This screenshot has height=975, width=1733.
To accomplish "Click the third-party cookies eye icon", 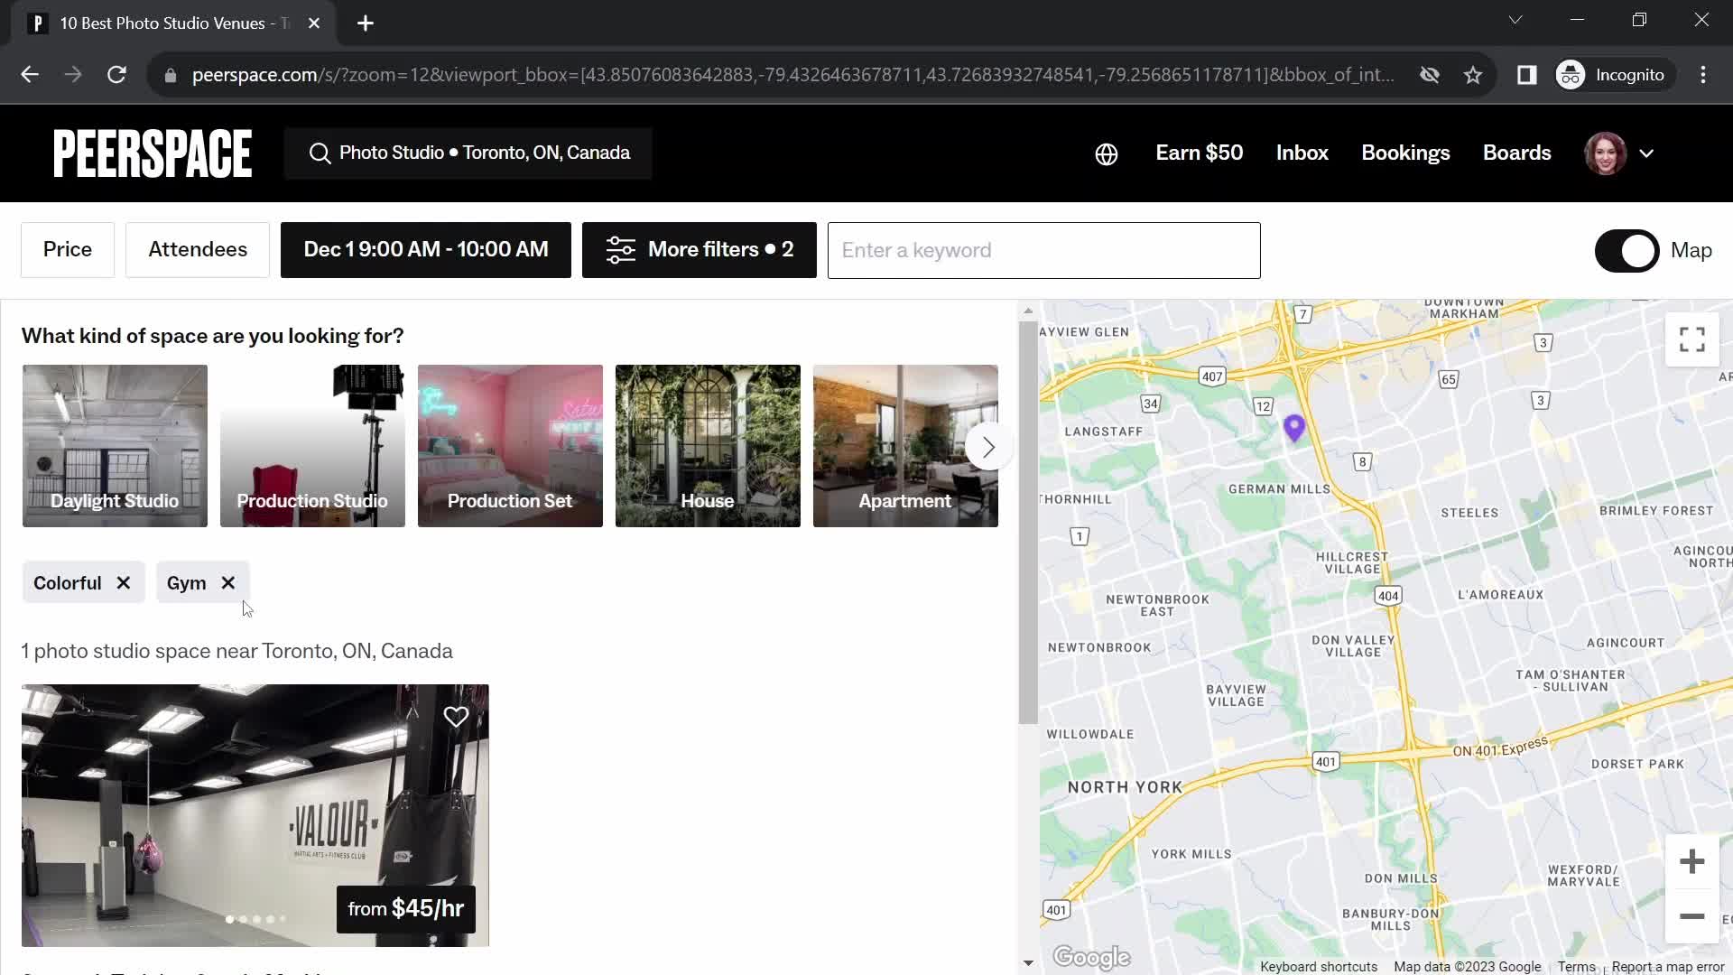I will (x=1430, y=75).
